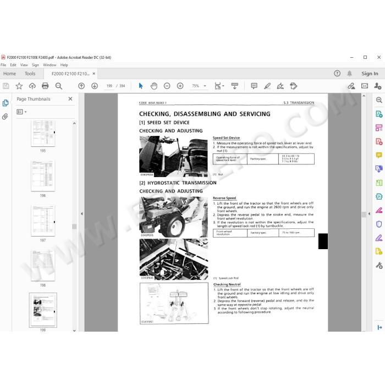Image resolution: width=385 pixels, height=385 pixels.
Task: Select the F2000 F2100 document tab
Action: (x=70, y=74)
